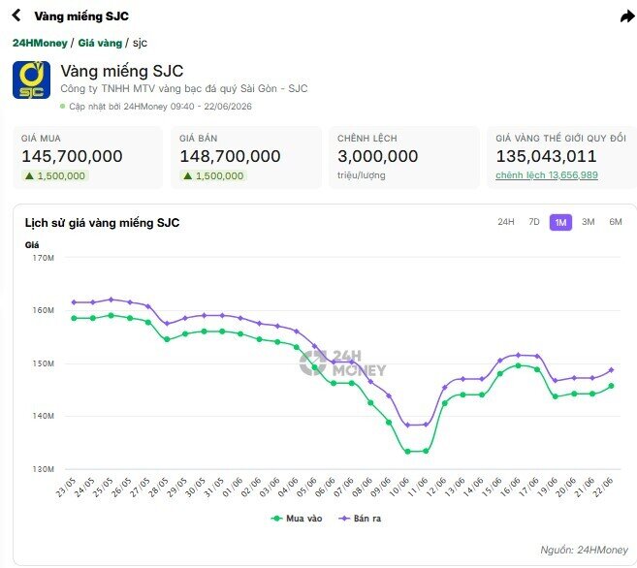Image resolution: width=637 pixels, height=568 pixels.
Task: Select the 6M chart range tab
Action: pos(615,222)
